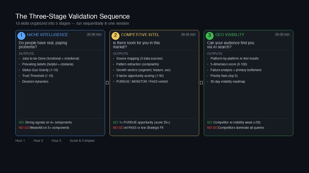The height and width of the screenshot is (173, 309).
Task: Select the Hour 1 timeline label
Action: pyautogui.click(x=20, y=141)
